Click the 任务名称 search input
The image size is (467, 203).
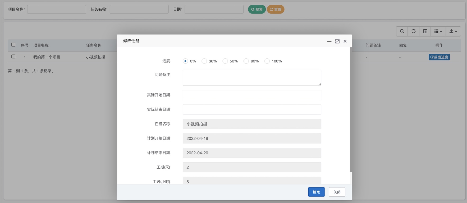tap(139, 9)
